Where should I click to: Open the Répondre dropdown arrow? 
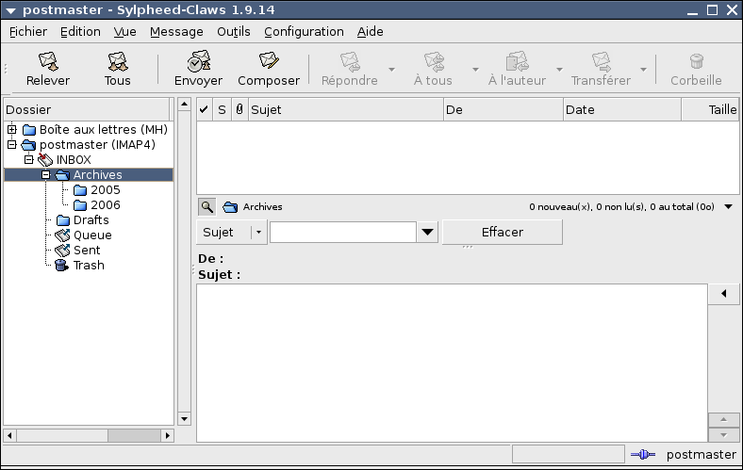(x=391, y=70)
